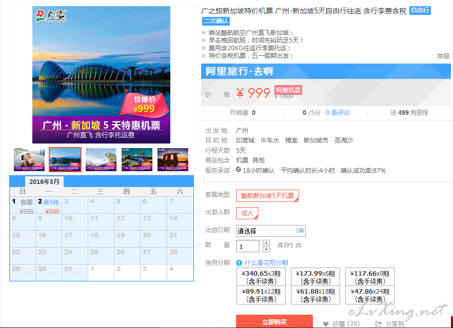Click the 特惠机票 price badge

tap(288, 90)
